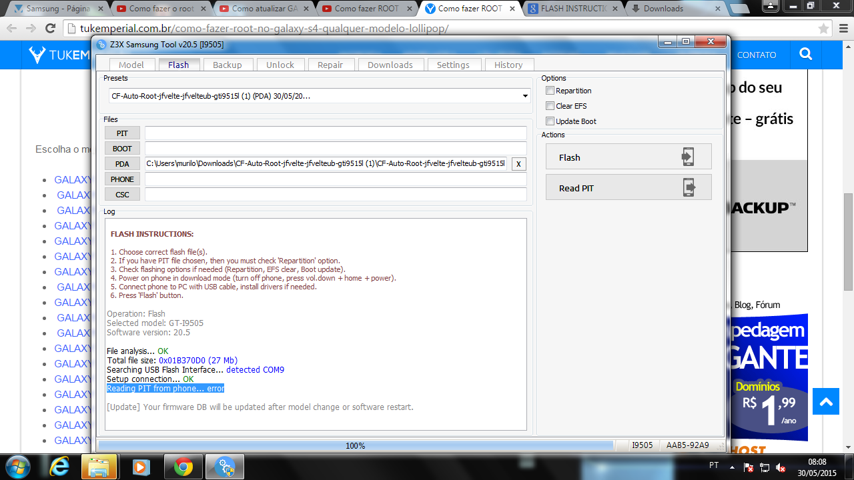This screenshot has height=480, width=854.
Task: Click PT language indicator in taskbar
Action: [x=713, y=464]
